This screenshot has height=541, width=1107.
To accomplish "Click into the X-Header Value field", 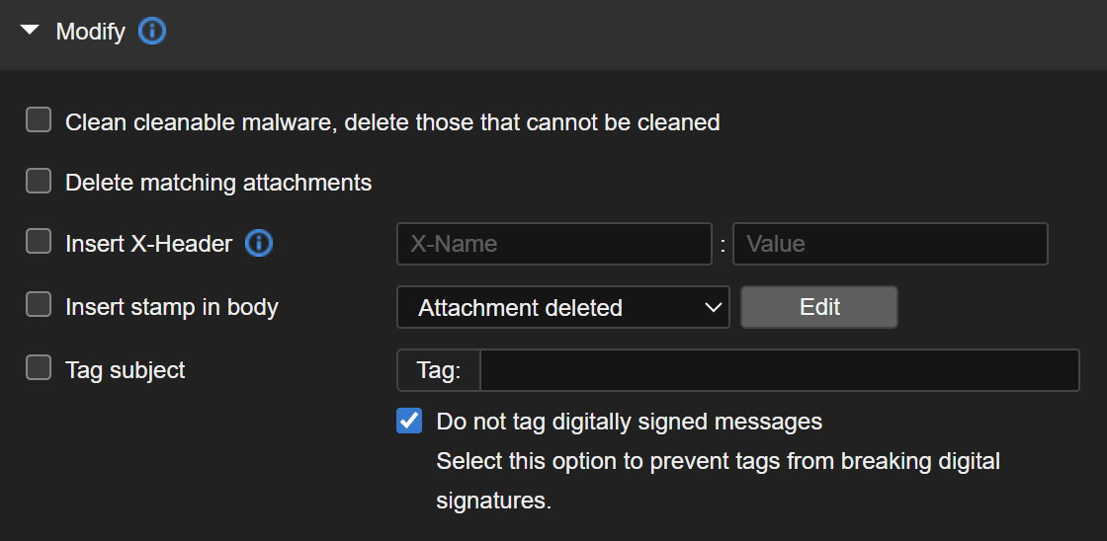I will [890, 244].
